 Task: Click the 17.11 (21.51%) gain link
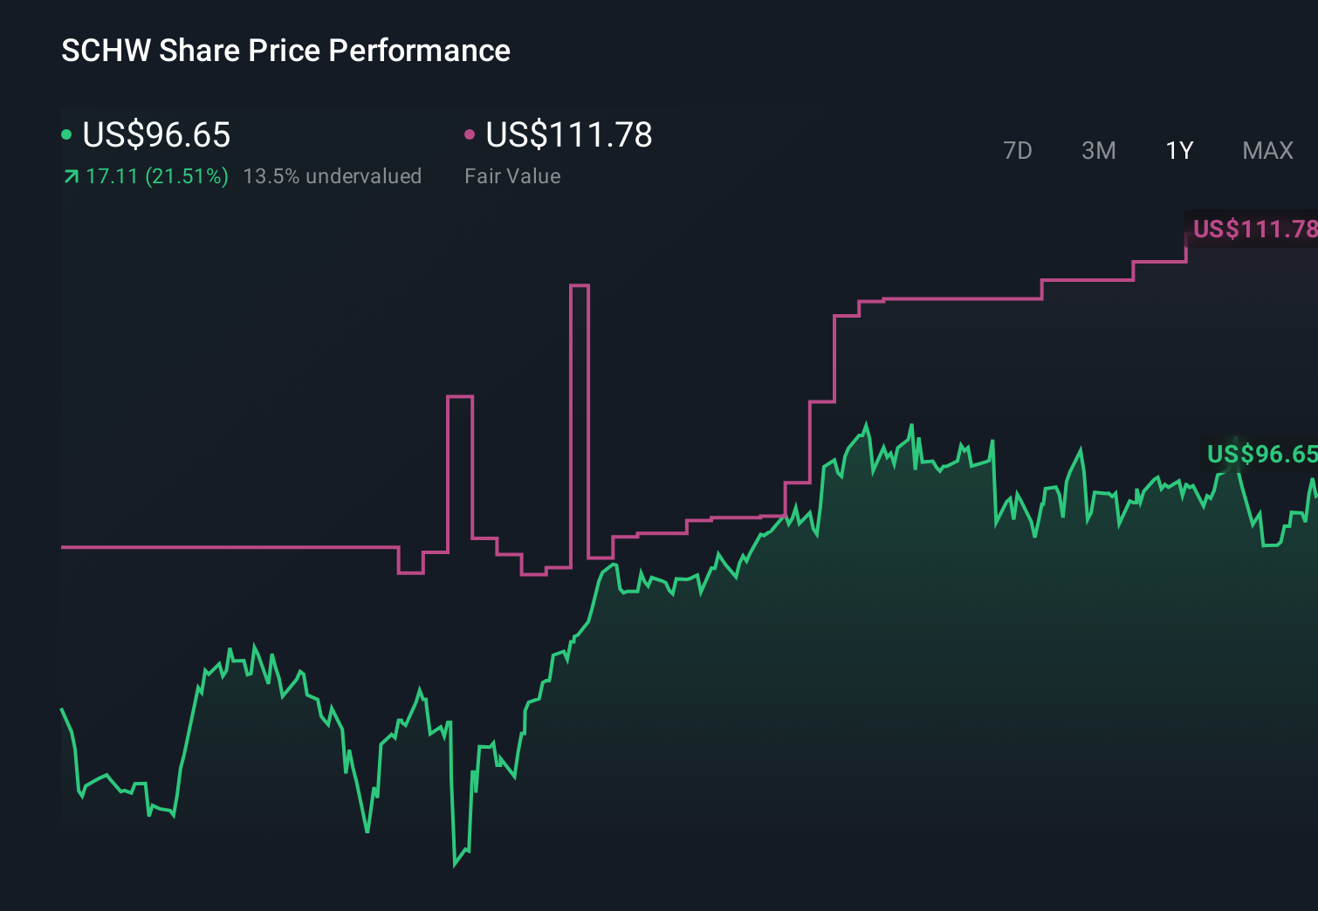pyautogui.click(x=157, y=176)
